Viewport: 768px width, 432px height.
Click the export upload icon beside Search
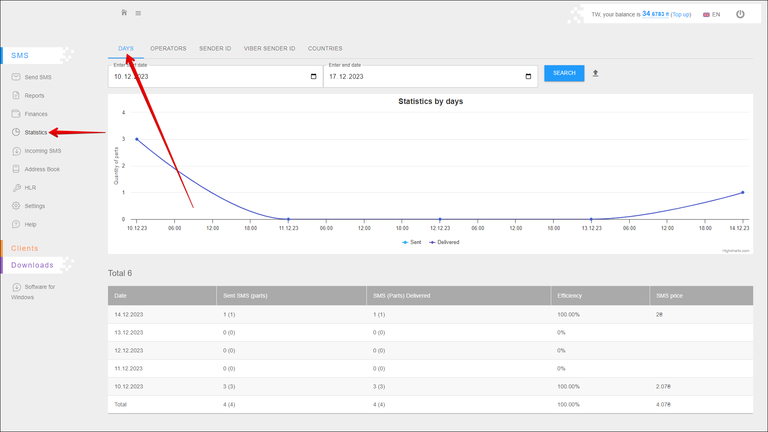pos(595,73)
